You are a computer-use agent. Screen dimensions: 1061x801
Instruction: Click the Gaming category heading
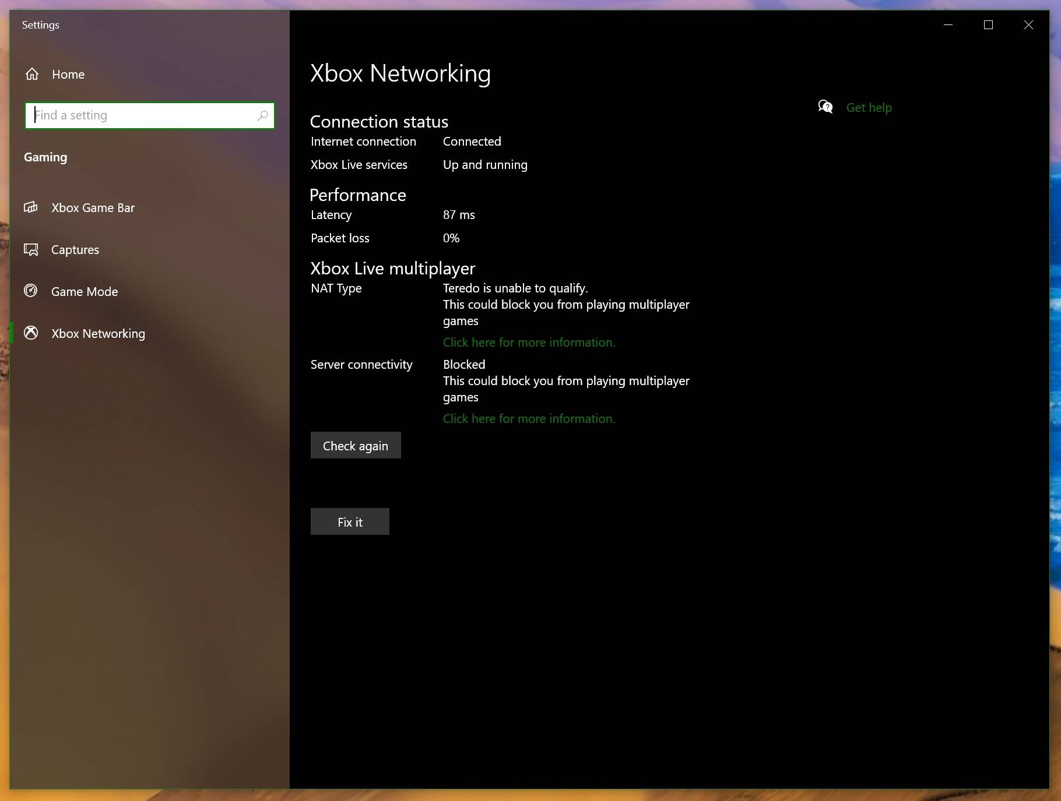[x=45, y=157]
